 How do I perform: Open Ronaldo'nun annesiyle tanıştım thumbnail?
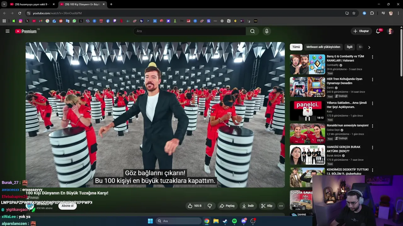click(x=307, y=133)
